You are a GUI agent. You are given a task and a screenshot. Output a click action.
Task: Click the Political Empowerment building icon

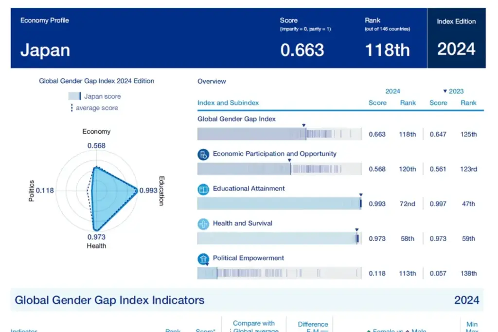point(203,259)
